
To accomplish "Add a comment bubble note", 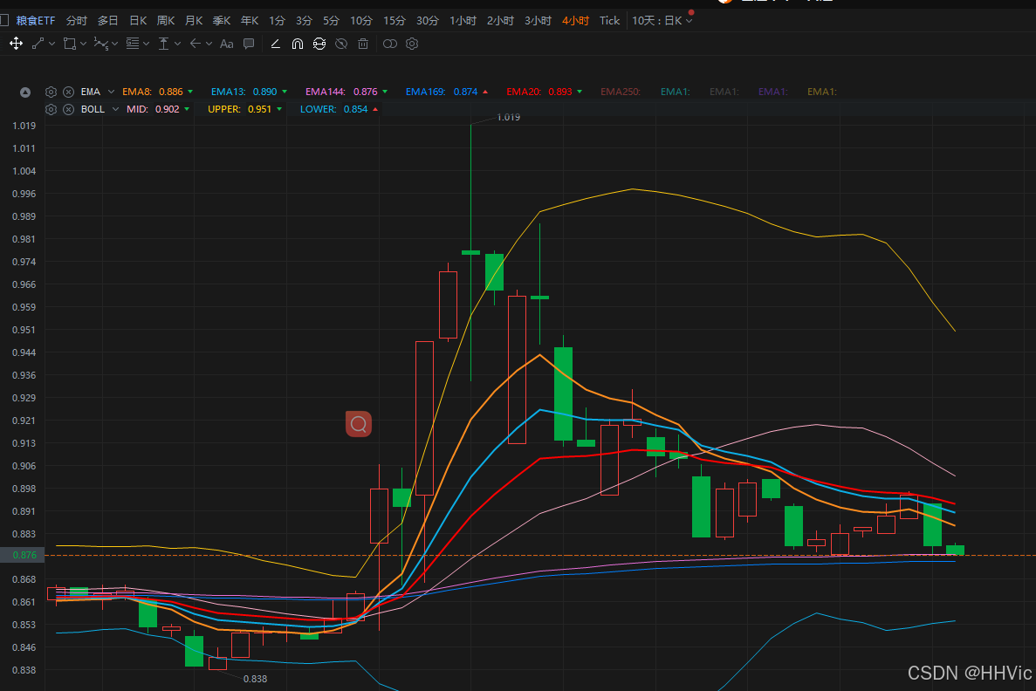I will point(249,44).
